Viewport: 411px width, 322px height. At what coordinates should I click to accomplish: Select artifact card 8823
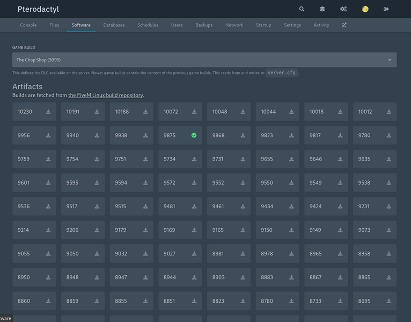(x=229, y=301)
